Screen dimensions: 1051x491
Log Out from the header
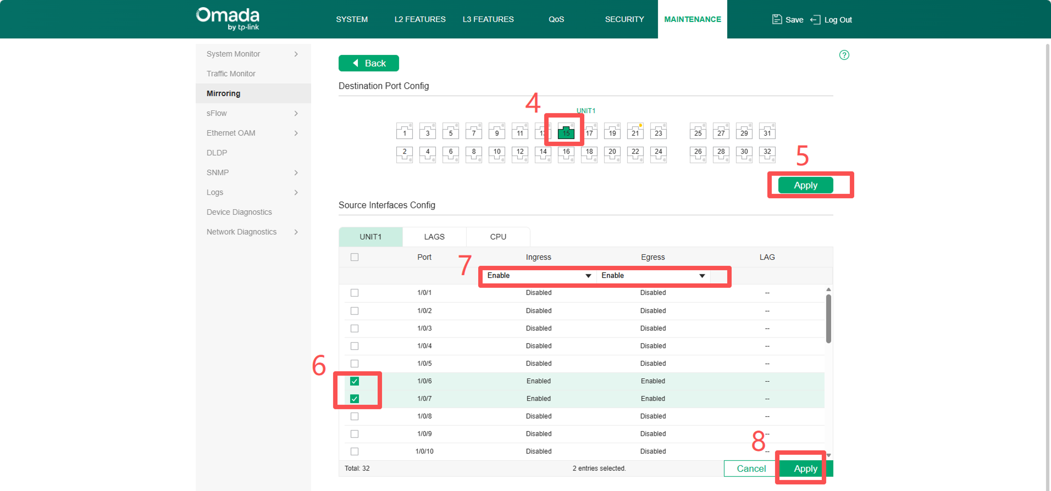831,20
